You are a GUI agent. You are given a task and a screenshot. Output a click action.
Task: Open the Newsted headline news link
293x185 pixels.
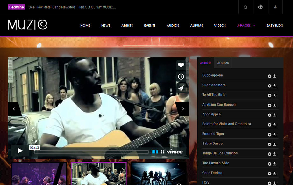(72, 7)
